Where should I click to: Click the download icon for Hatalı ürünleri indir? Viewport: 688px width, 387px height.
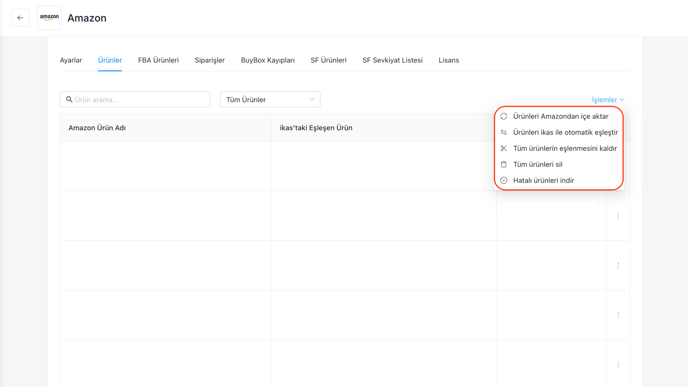pyautogui.click(x=503, y=180)
